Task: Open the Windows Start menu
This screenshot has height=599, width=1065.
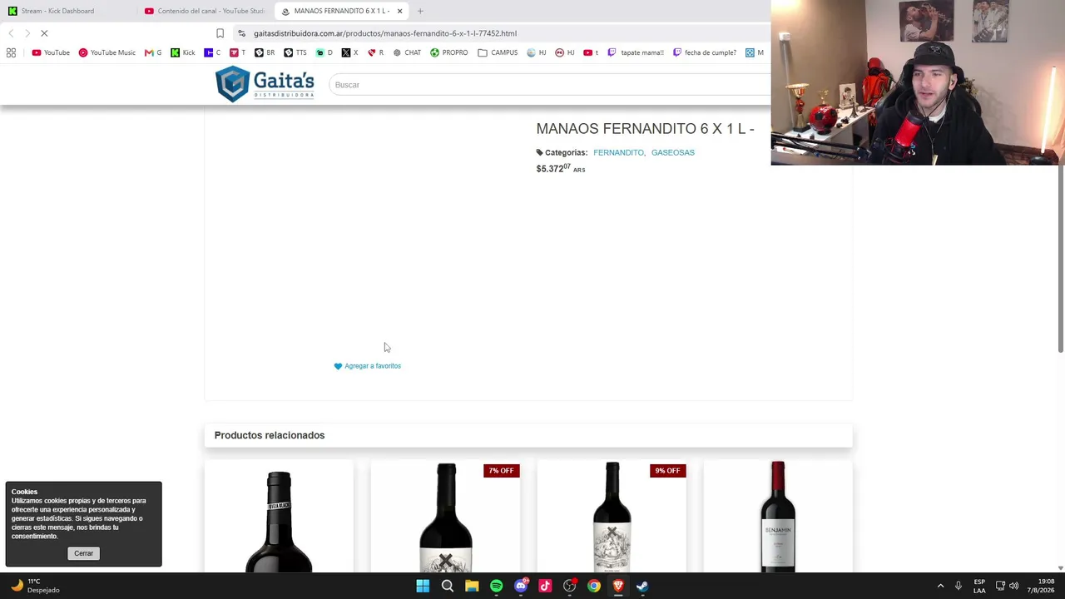Action: (423, 586)
